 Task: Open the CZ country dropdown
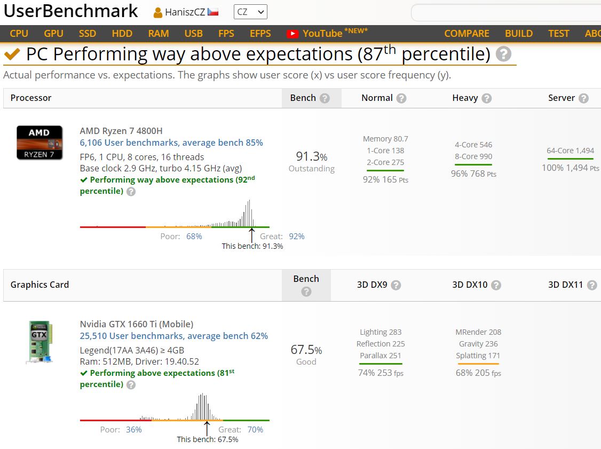click(x=250, y=12)
